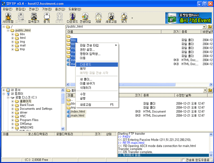
Task: Select main.html file icon in the local list
Action: coord(68,115)
